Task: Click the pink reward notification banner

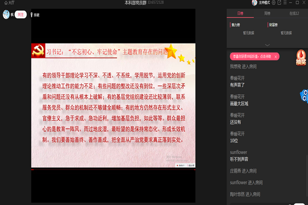Action: [x=255, y=56]
